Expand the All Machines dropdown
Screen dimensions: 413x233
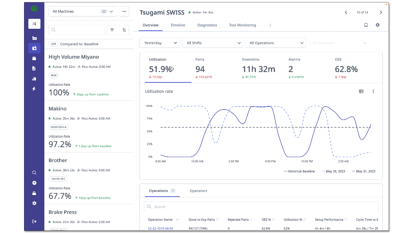[x=83, y=11]
